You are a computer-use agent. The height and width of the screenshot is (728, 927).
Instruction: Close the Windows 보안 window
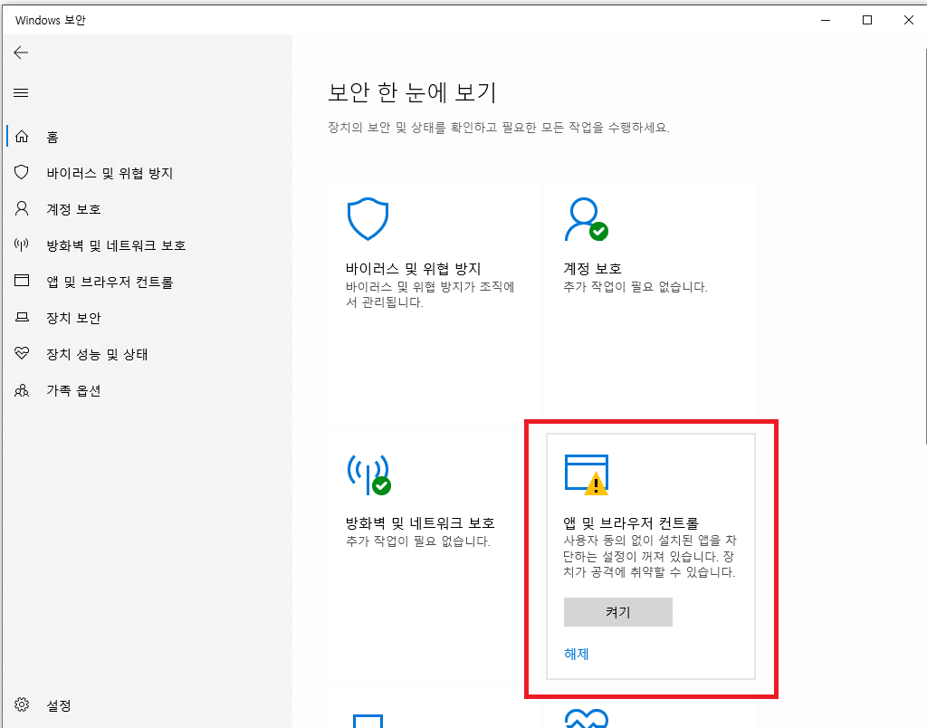[909, 20]
